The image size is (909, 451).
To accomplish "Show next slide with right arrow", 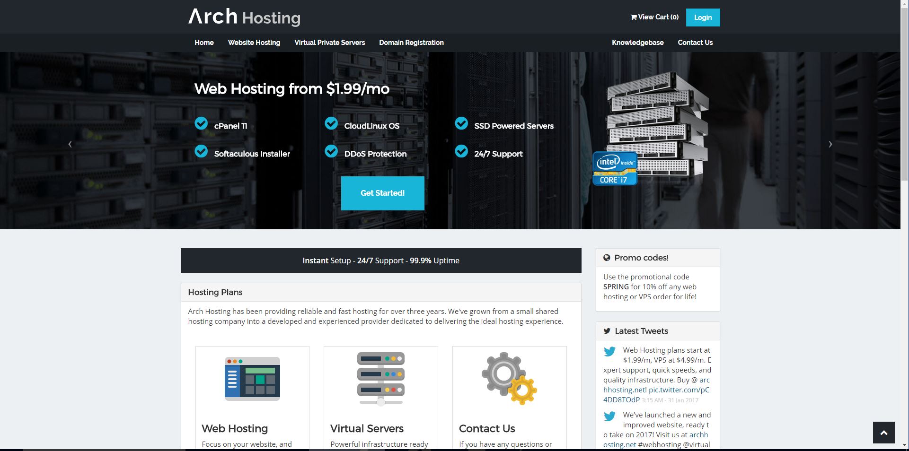I will point(830,144).
